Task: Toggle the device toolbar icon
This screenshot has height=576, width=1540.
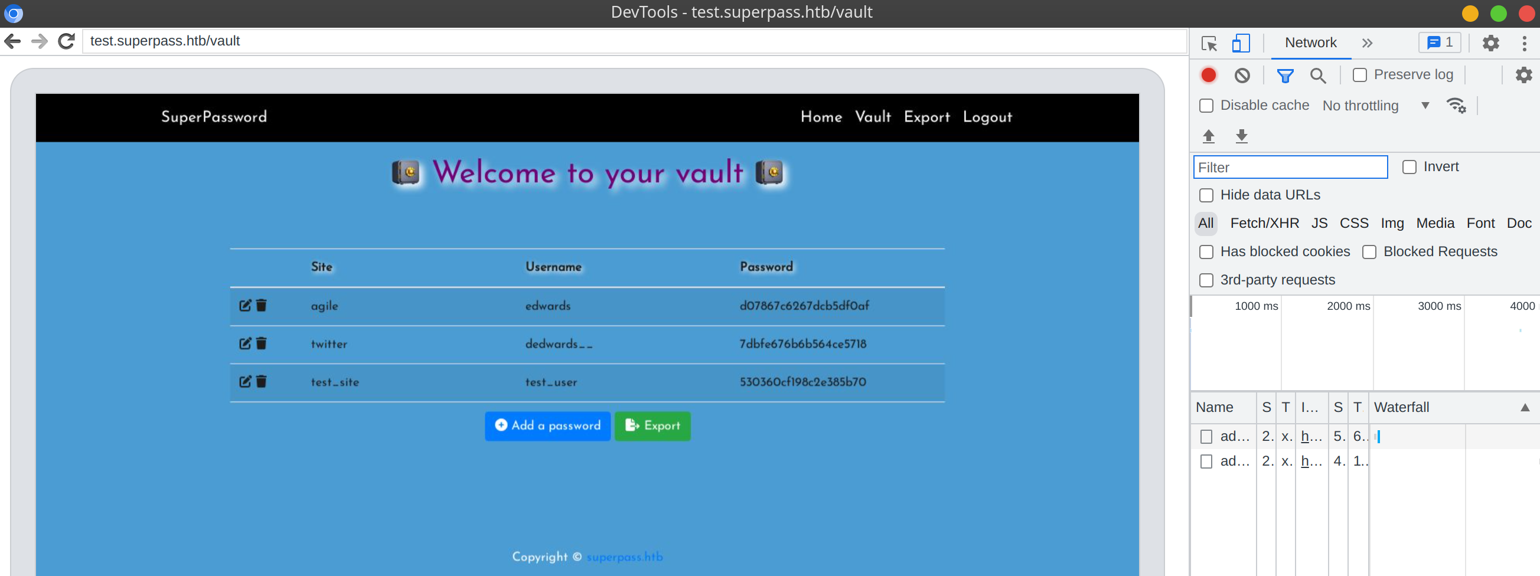Action: pos(1241,43)
